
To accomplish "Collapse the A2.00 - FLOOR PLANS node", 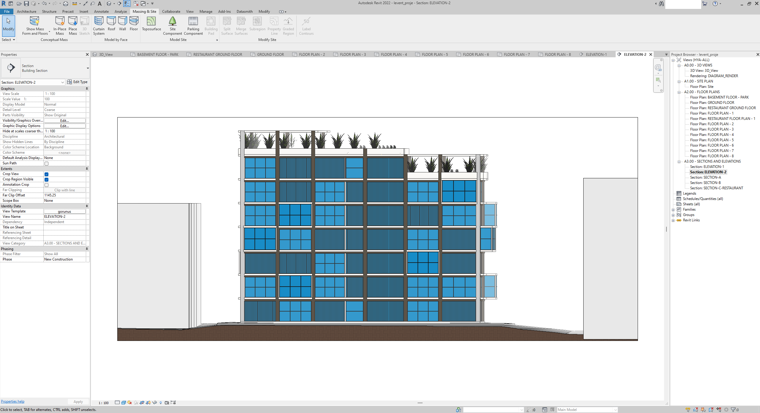I will coord(679,92).
